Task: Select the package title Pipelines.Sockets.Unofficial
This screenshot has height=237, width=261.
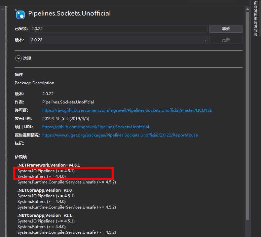Action: point(69,13)
